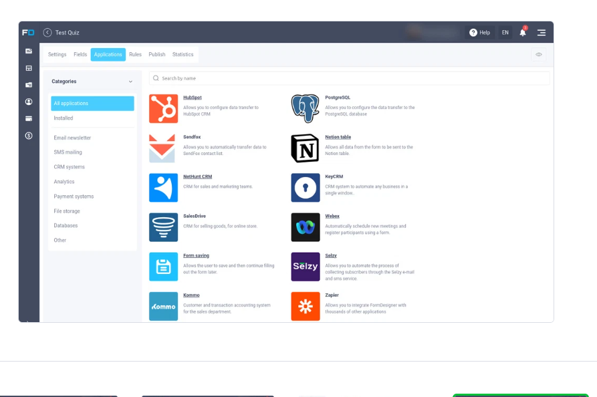Go back using the arrow beside Test Quiz
The image size is (597, 397).
[x=47, y=33]
